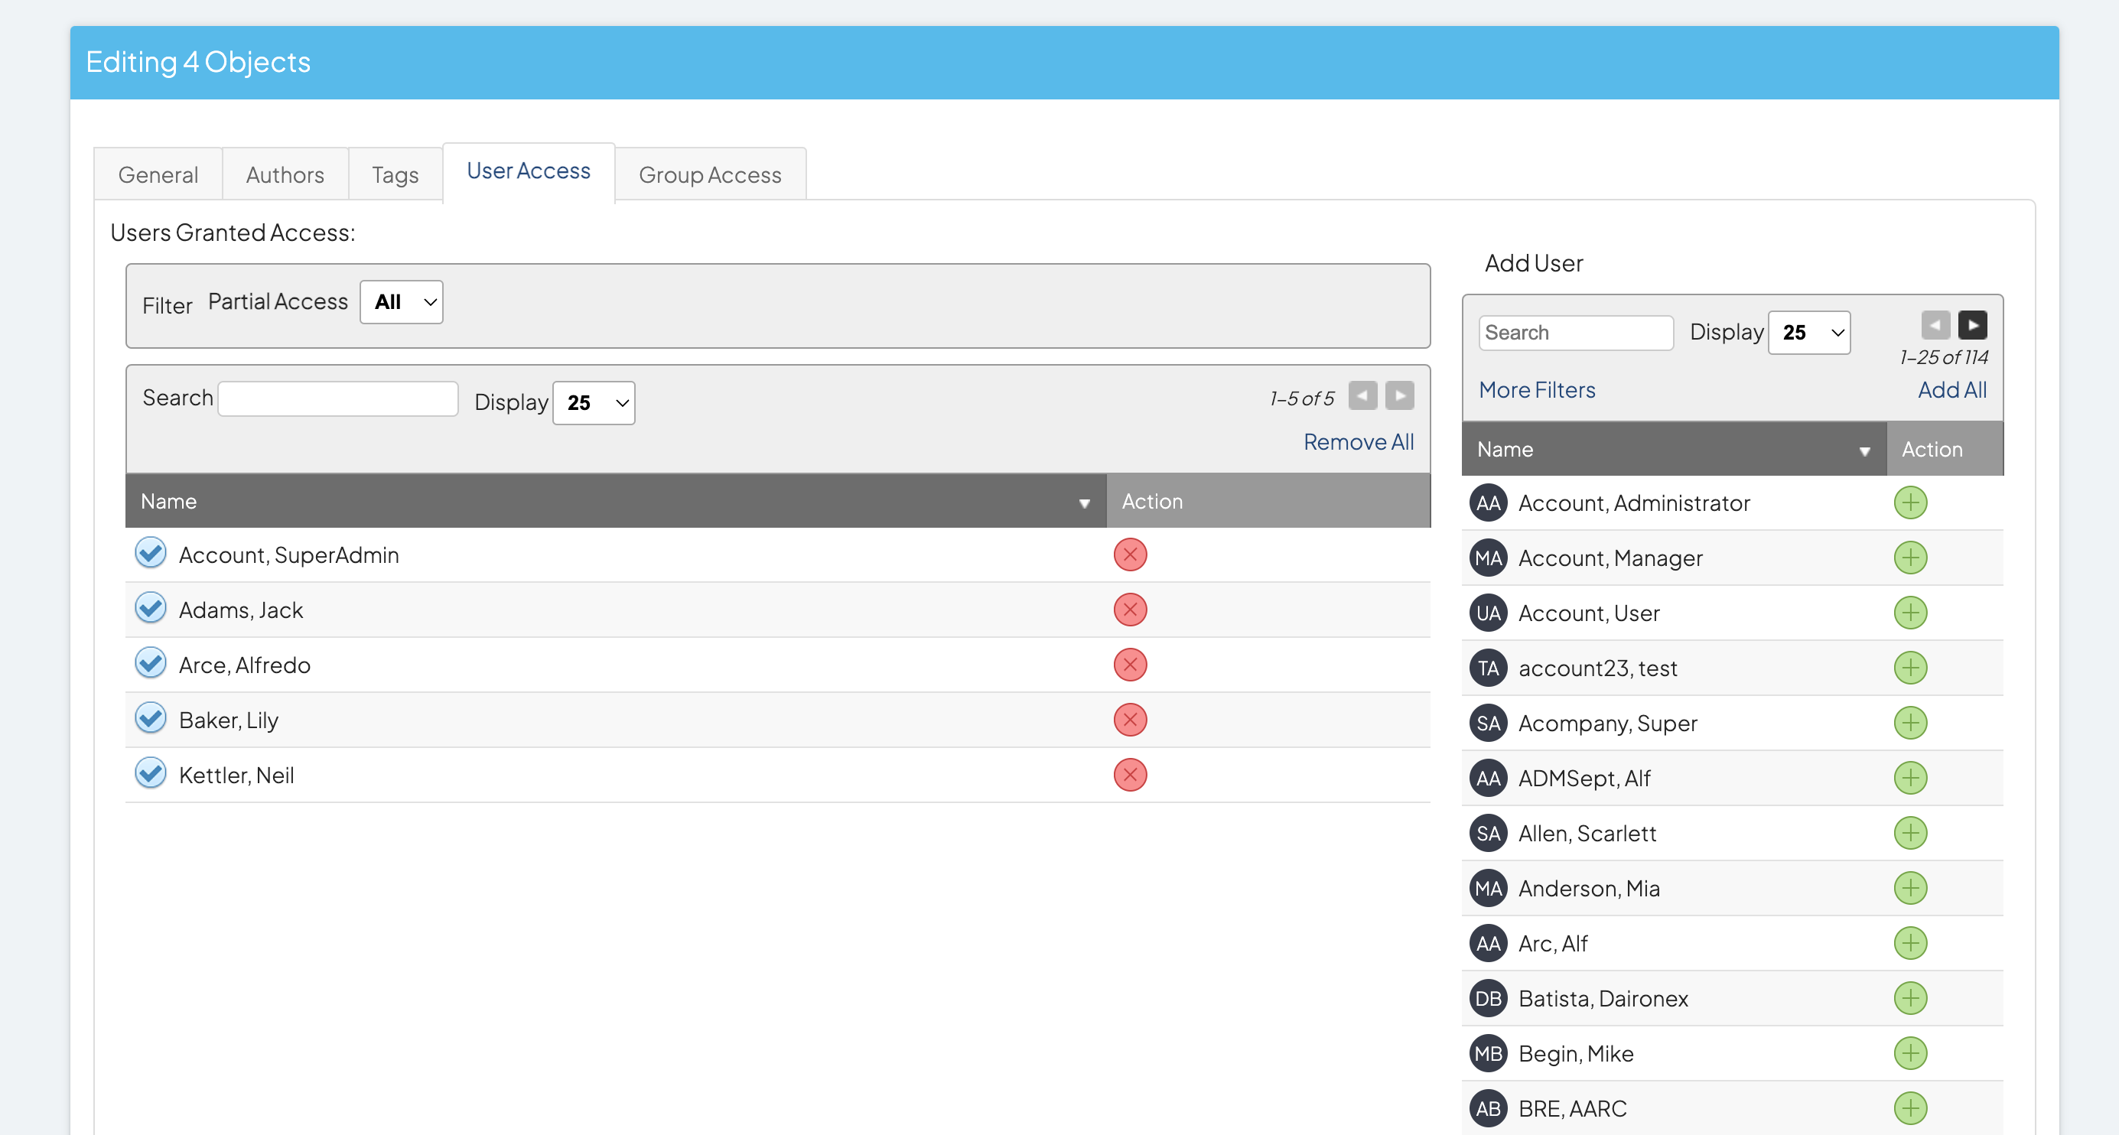This screenshot has height=1135, width=2119.
Task: Remove Account, SuperAdmin with red X icon
Action: pyautogui.click(x=1130, y=554)
